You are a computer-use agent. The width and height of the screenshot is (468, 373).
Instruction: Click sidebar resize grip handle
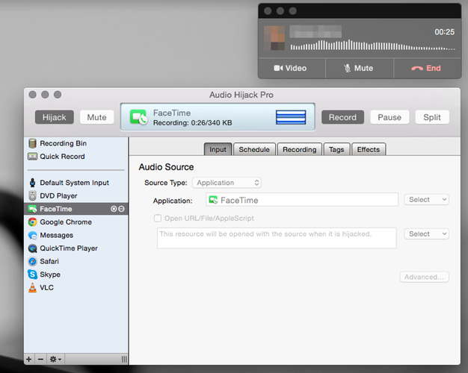tap(124, 360)
